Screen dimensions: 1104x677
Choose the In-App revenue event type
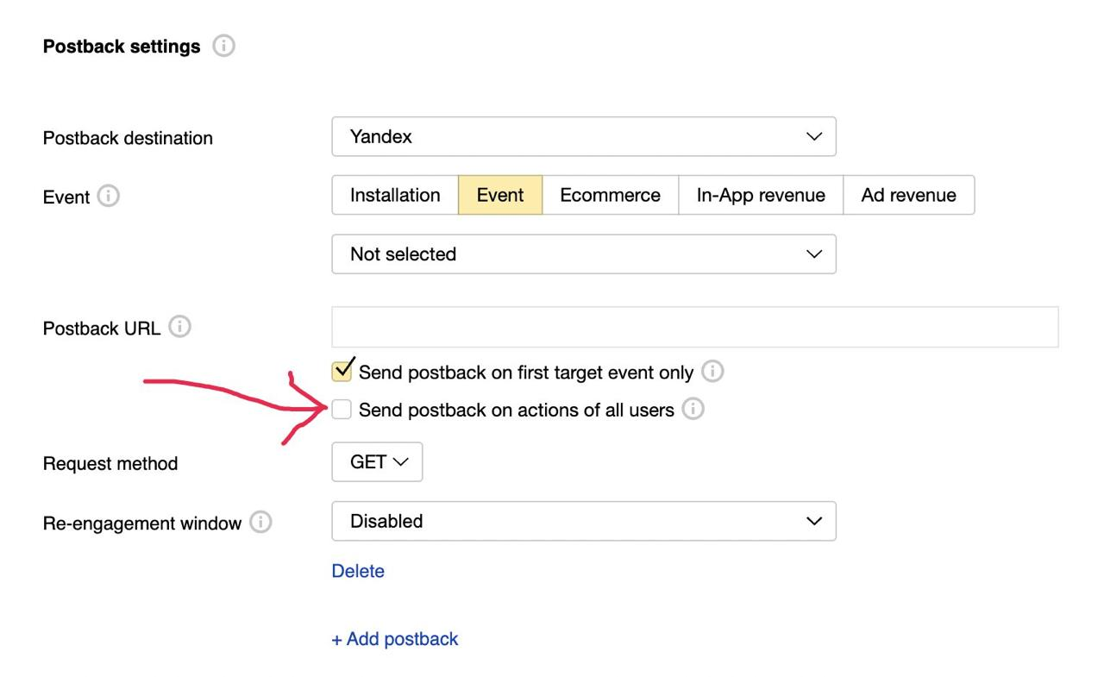click(760, 196)
